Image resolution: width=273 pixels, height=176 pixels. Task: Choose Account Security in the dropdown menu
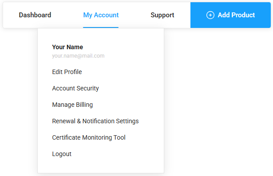pyautogui.click(x=75, y=88)
